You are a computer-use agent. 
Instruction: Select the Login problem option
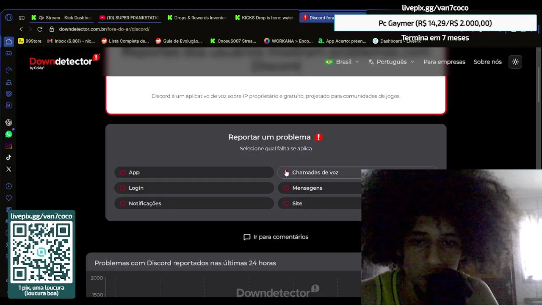click(x=194, y=188)
